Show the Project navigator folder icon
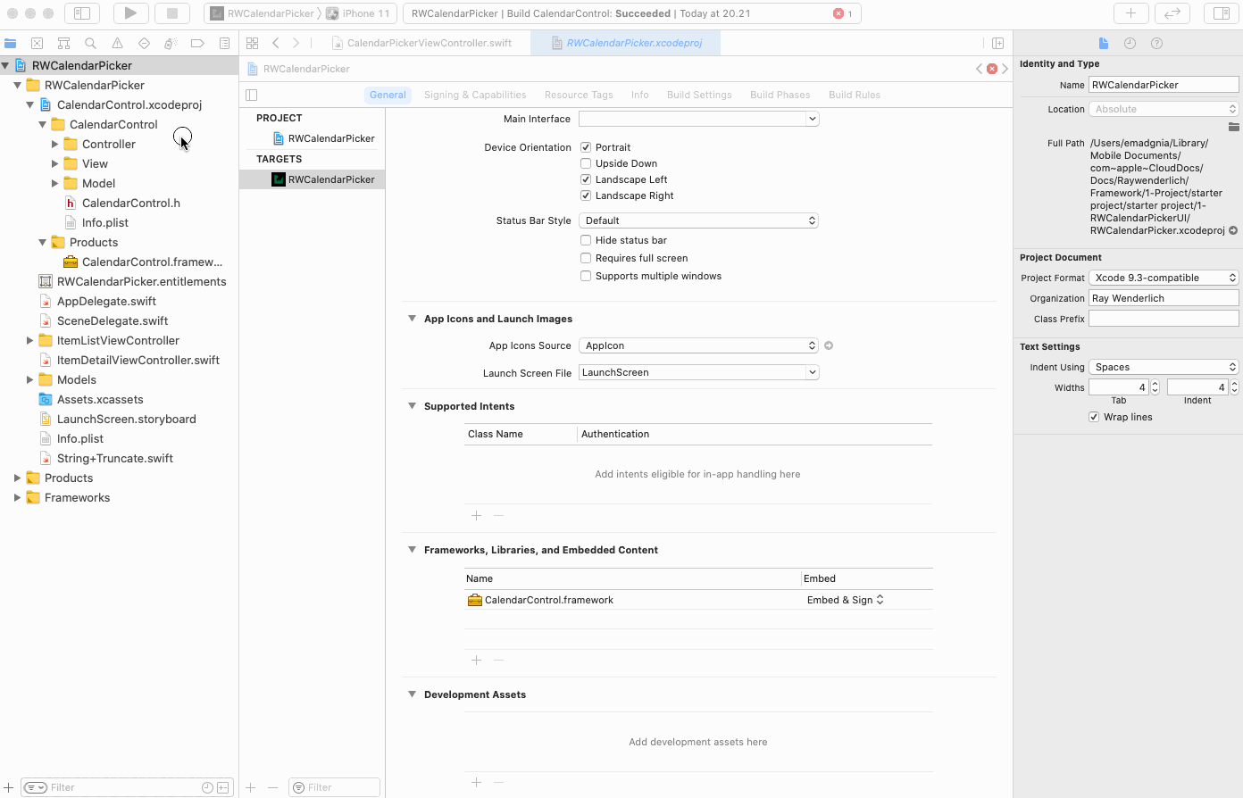Screen dimensions: 1243x798 coord(11,43)
